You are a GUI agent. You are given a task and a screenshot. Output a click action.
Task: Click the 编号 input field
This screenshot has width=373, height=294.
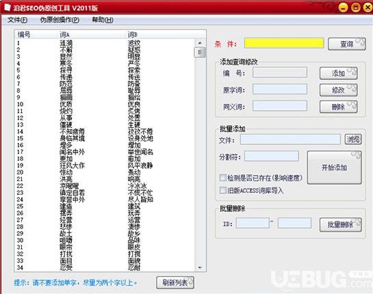(280, 72)
